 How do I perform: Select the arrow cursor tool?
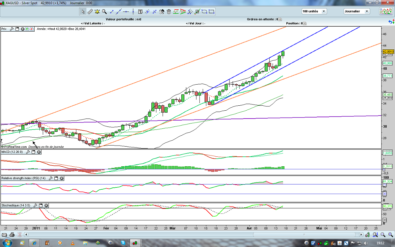pyautogui.click(x=83, y=12)
